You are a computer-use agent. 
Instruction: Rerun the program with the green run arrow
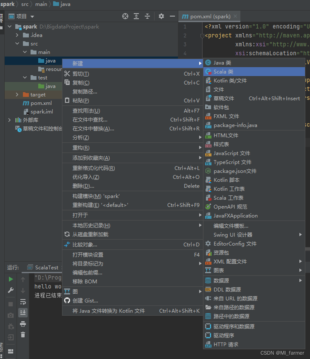pyautogui.click(x=11, y=280)
